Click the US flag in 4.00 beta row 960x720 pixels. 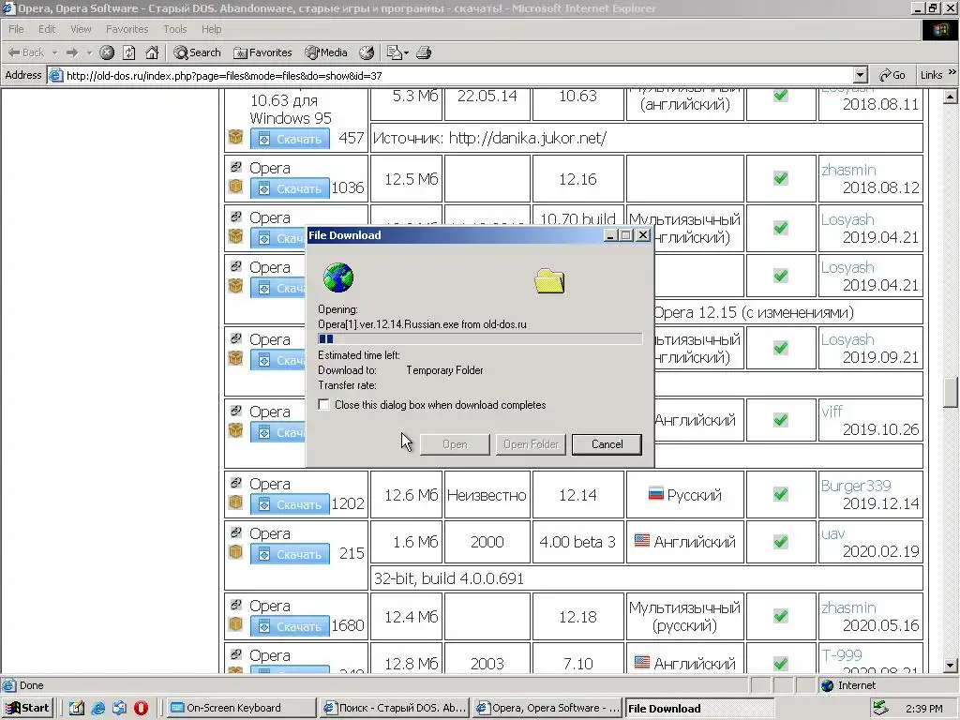641,541
